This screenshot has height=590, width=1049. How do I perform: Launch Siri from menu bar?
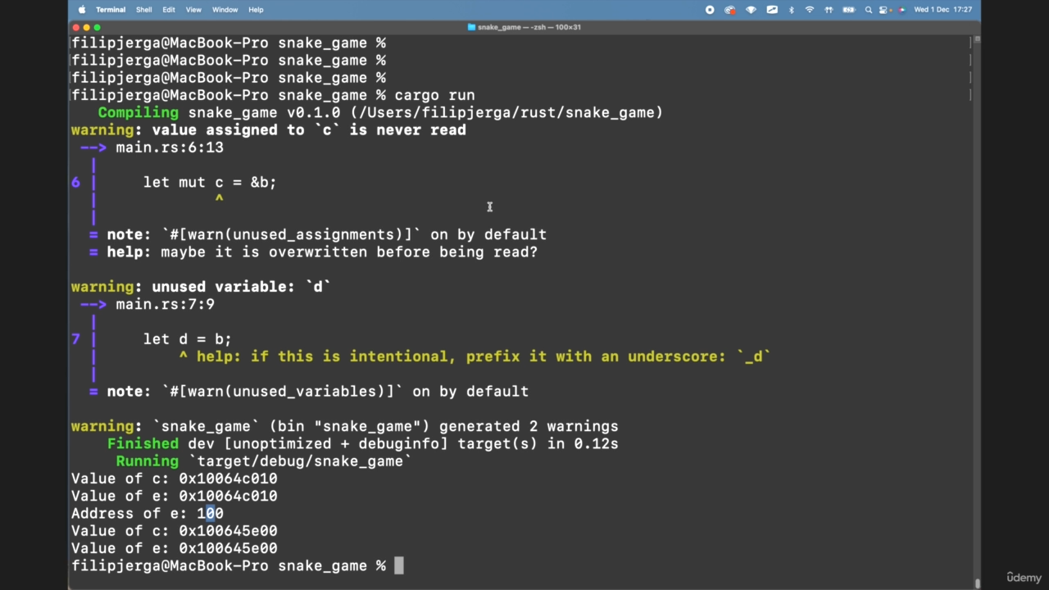coord(901,10)
